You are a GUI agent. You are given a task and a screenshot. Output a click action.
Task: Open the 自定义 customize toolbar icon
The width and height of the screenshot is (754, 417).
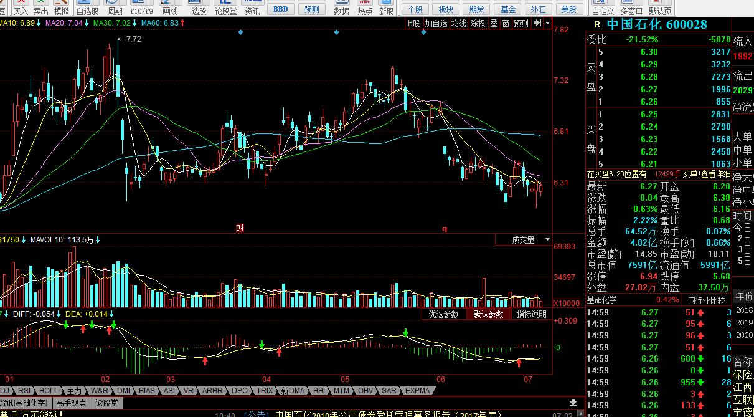pos(603,7)
